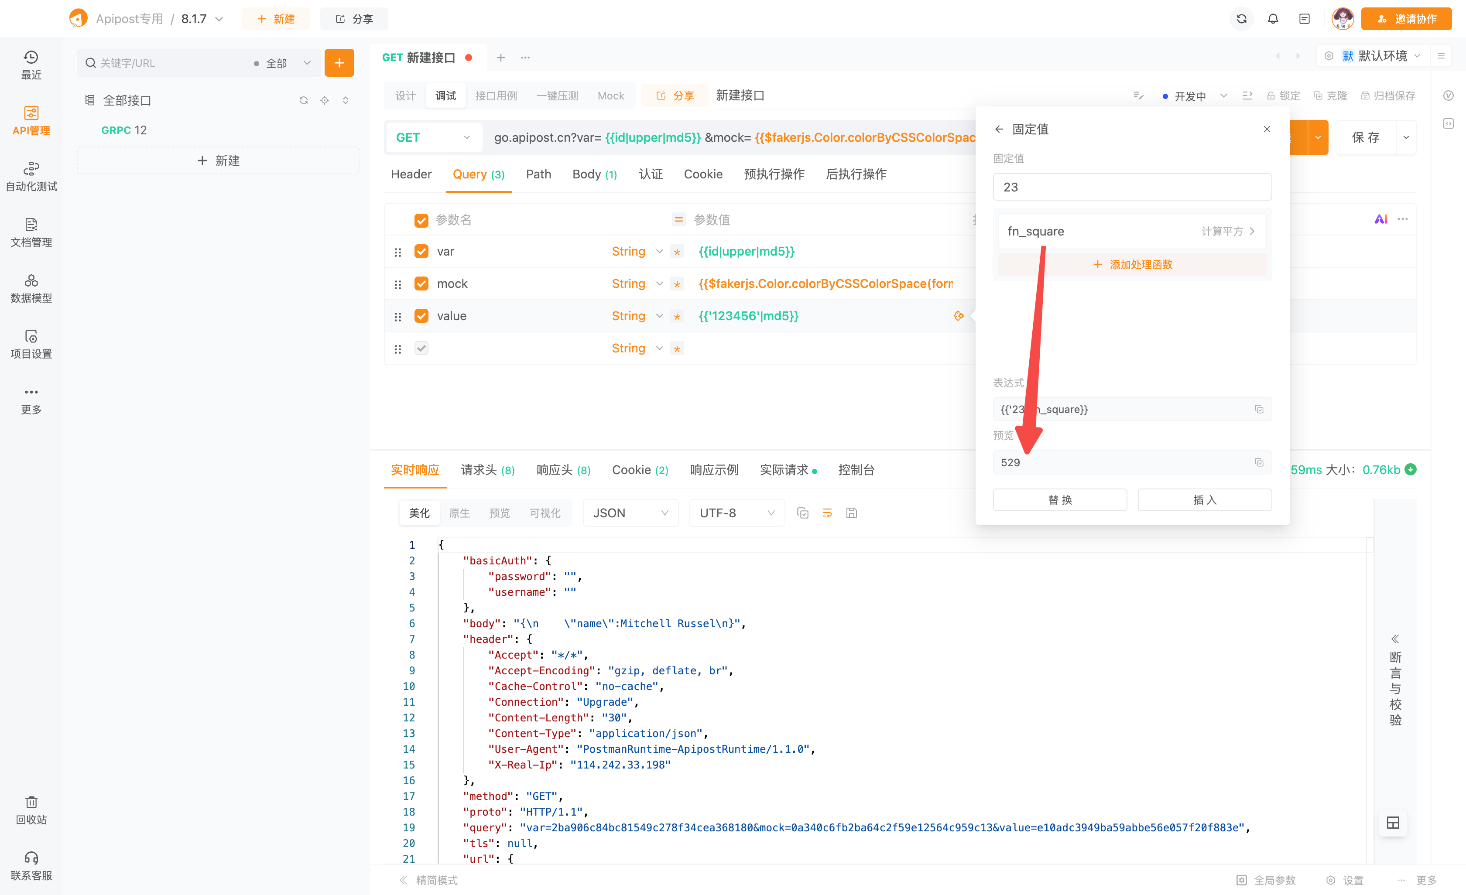1466x895 pixels.
Task: Click the 替换 replace button
Action: 1060,499
